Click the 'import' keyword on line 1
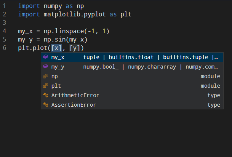This screenshot has width=232, height=157. pos(29,6)
